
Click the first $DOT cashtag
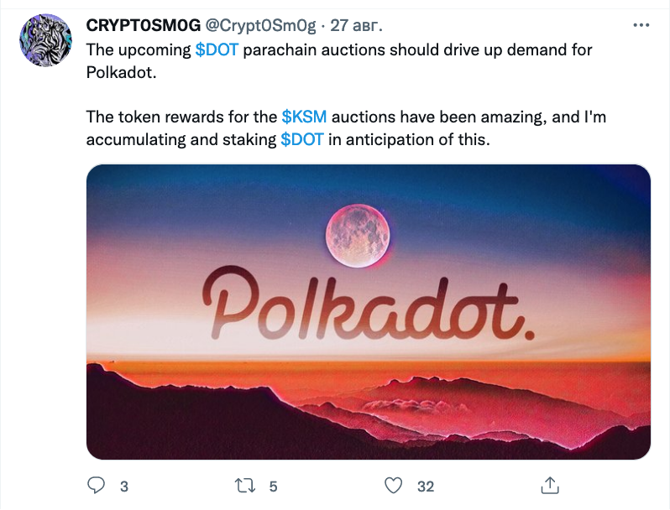coord(217,50)
